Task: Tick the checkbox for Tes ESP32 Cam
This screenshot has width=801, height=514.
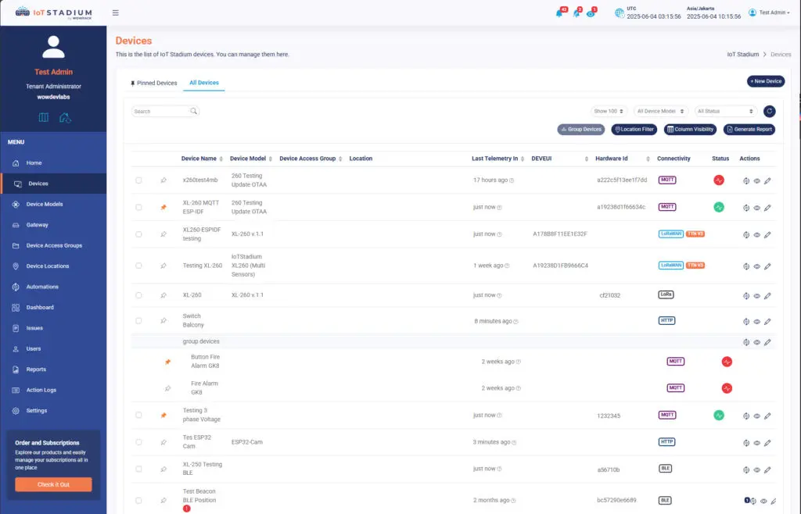Action: coord(138,442)
